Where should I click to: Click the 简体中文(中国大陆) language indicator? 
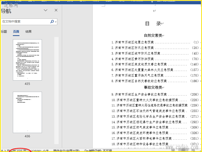tap(66, 150)
